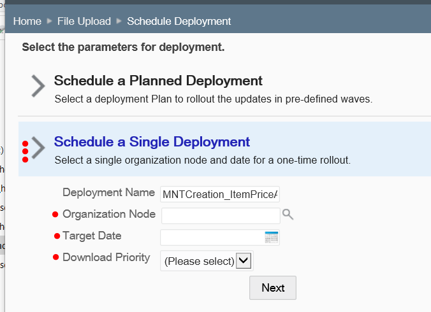This screenshot has width=431, height=312.
Task: Select single deployment description about one-time rollout
Action: pos(202,160)
